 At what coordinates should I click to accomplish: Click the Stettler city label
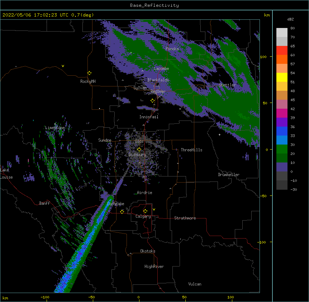tap(227, 85)
